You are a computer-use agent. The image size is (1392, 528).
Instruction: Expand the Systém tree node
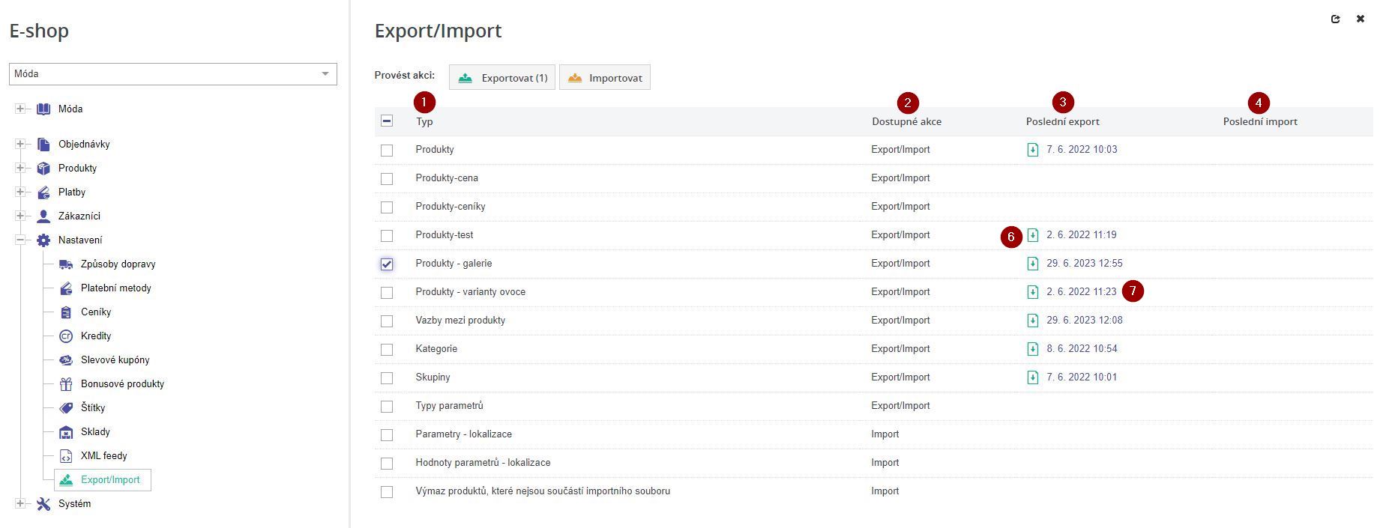[20, 504]
